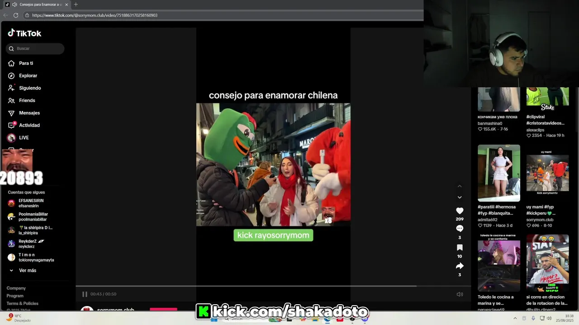
Task: Click the main video player frame
Action: click(x=273, y=164)
